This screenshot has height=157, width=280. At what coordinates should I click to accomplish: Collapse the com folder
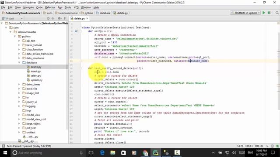coord(6,27)
